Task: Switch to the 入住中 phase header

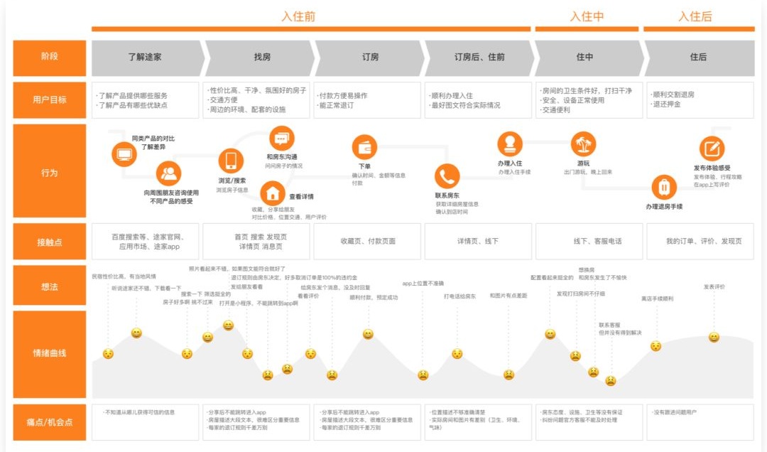Action: click(587, 16)
